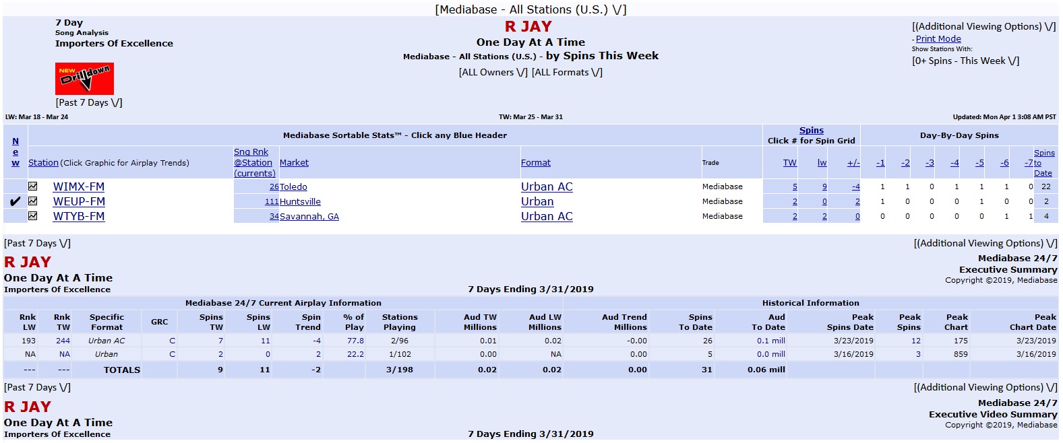Image resolution: width=1063 pixels, height=443 pixels.
Task: Sort by TW spins header
Action: [790, 162]
